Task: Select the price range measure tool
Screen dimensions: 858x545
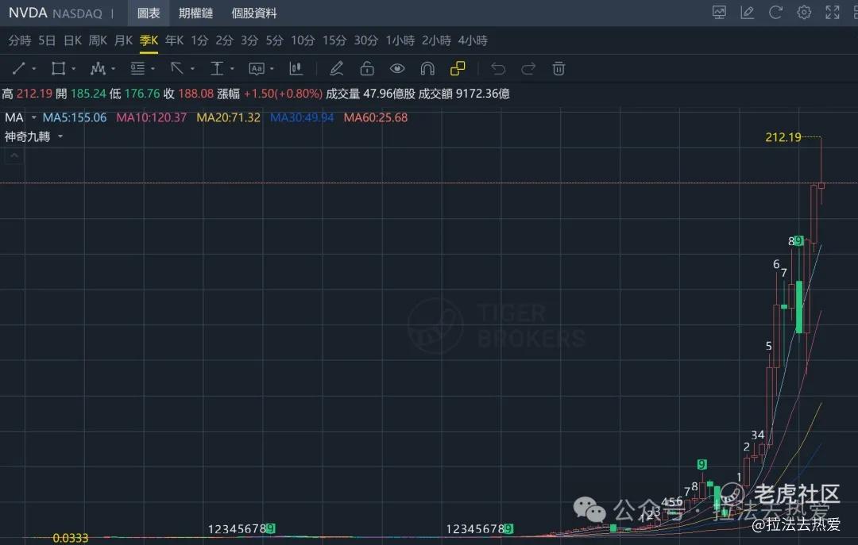Action: 217,68
